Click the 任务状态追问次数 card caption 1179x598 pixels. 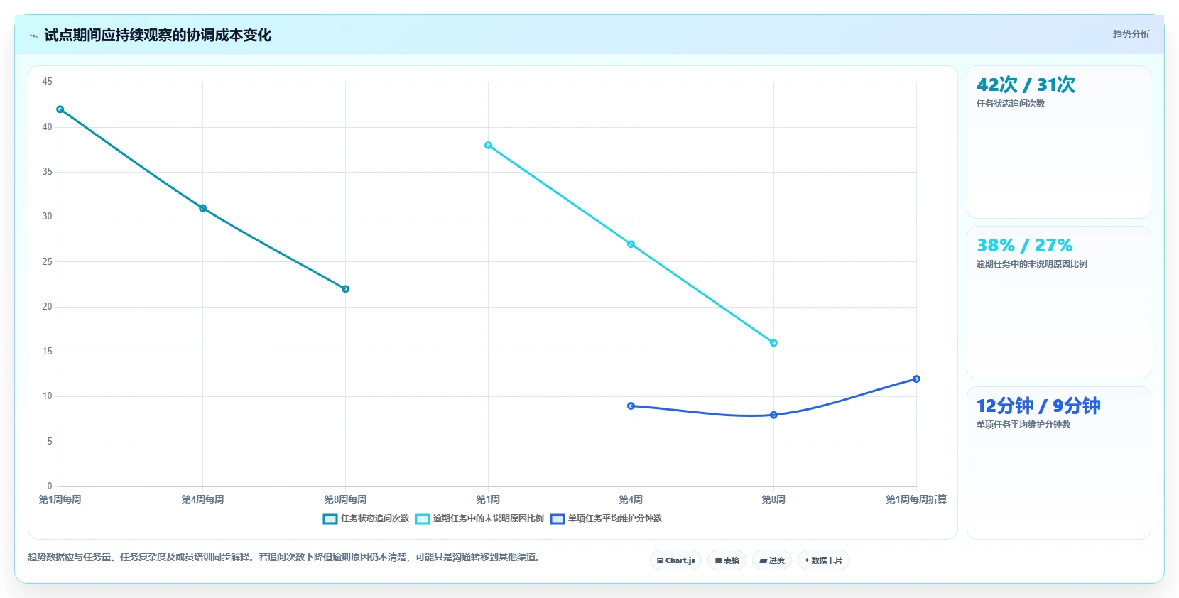1011,104
